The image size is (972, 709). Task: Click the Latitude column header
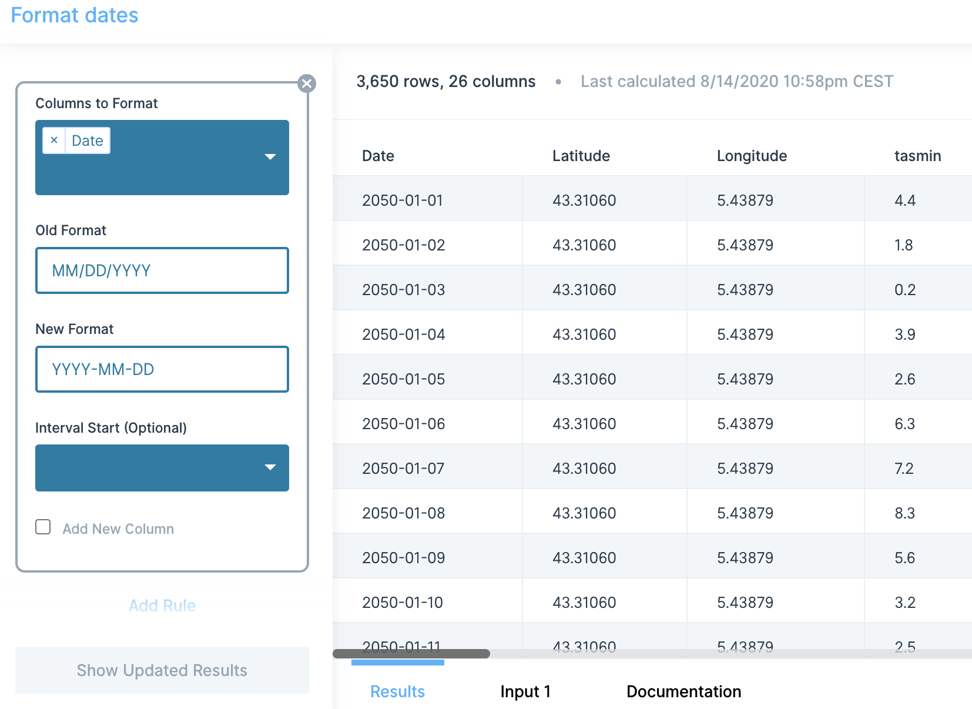click(x=581, y=156)
